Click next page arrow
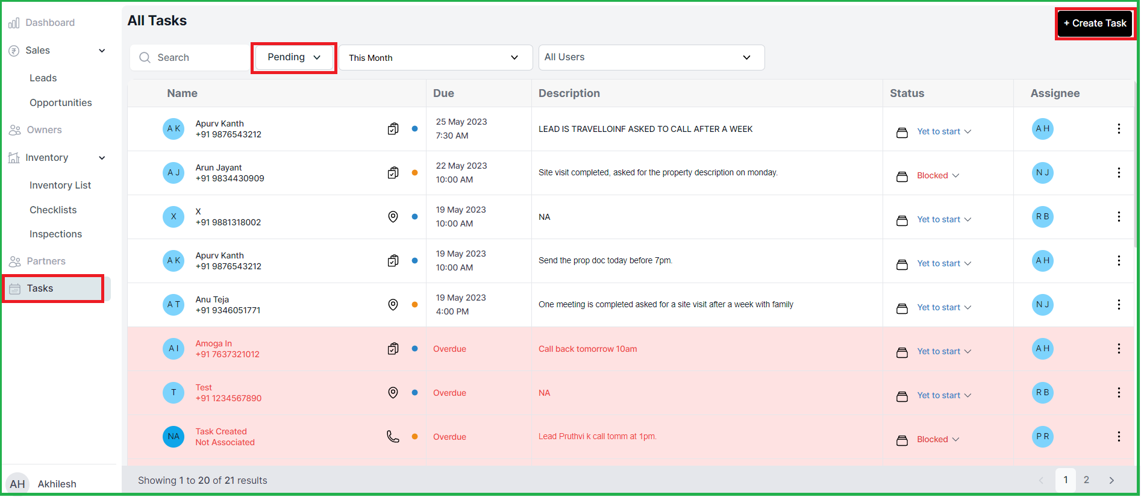Viewport: 1141px width, 497px height. (x=1111, y=481)
